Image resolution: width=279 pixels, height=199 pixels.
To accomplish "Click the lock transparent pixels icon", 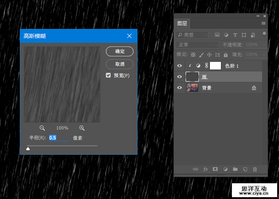I will click(193, 55).
